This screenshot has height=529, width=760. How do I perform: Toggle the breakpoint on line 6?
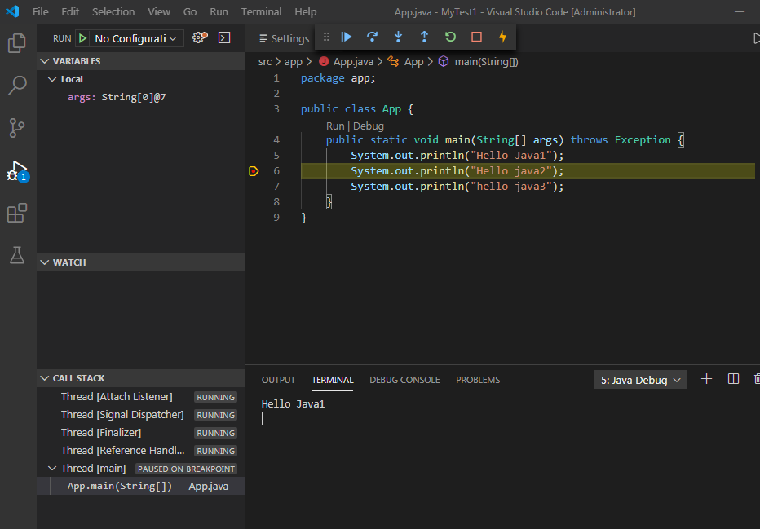pos(254,171)
